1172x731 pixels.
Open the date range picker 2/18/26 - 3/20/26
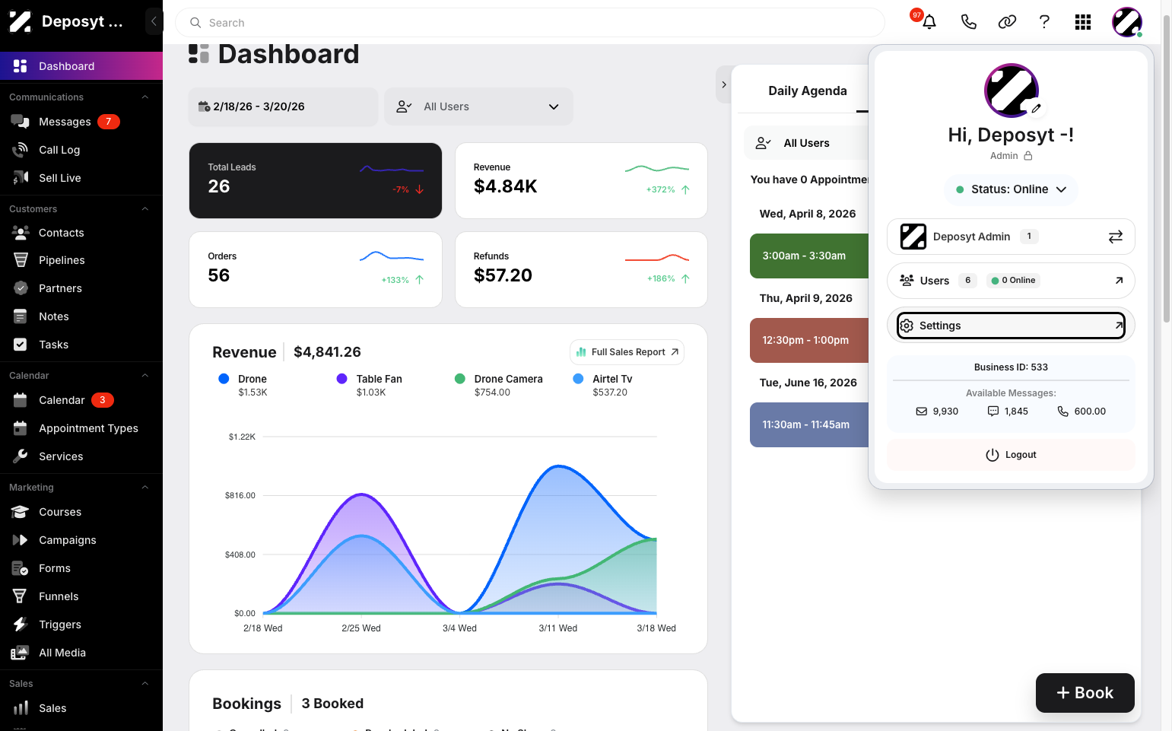pyautogui.click(x=283, y=106)
